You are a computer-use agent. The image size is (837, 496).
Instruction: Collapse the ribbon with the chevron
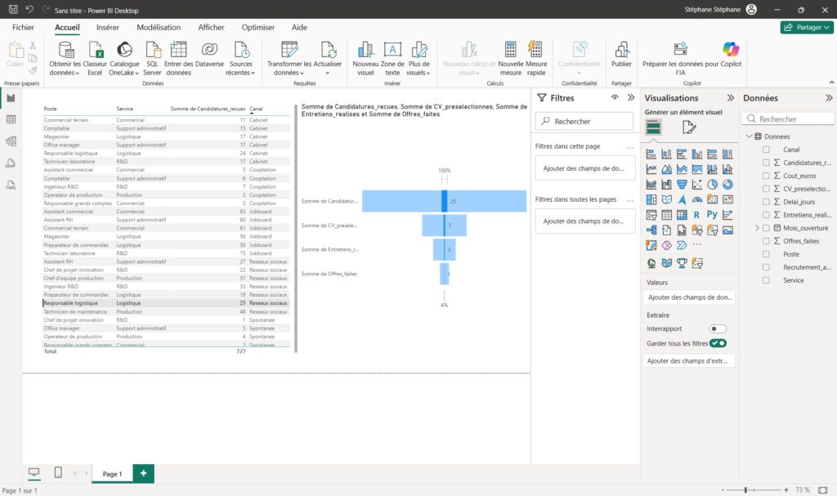(831, 83)
